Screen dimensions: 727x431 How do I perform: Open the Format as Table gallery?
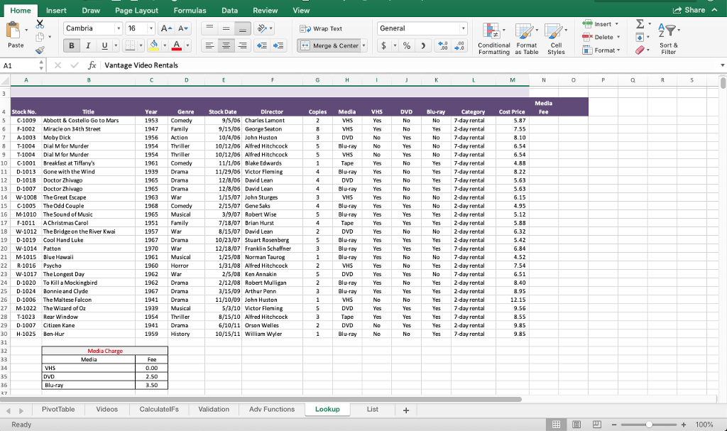pyautogui.click(x=526, y=38)
